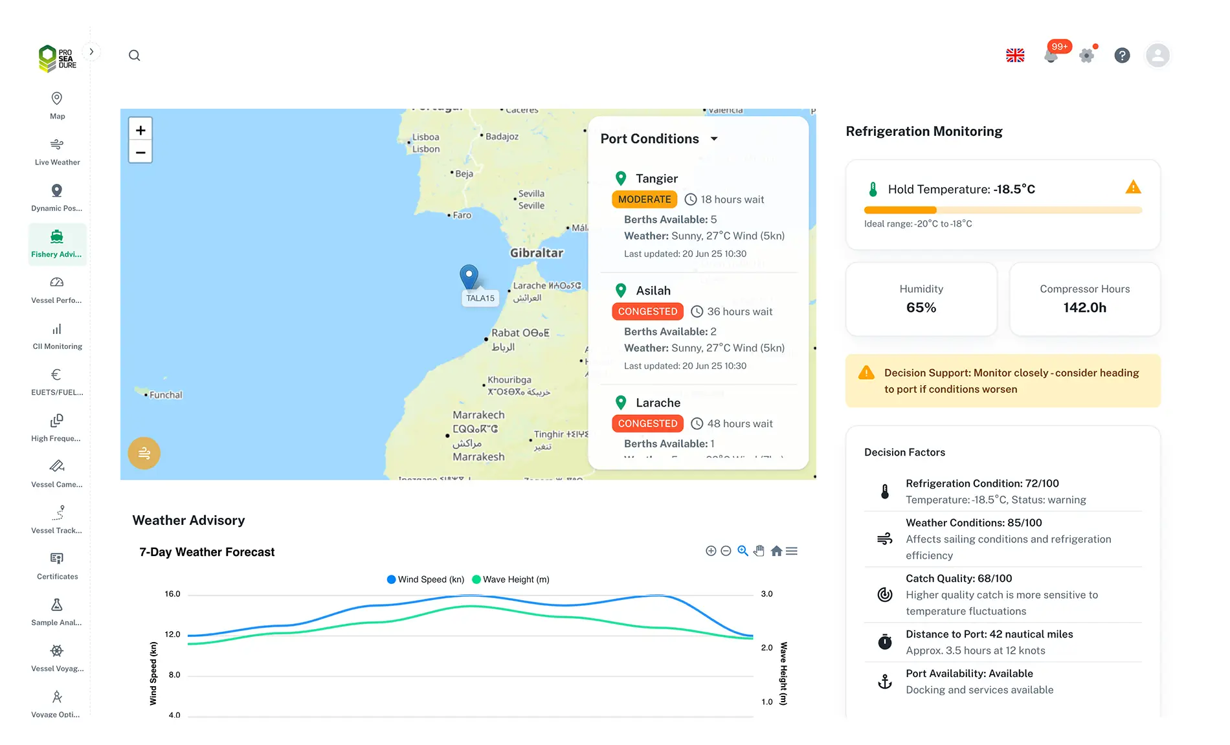
Task: Open CII Monitoring sidebar item
Action: pos(57,336)
